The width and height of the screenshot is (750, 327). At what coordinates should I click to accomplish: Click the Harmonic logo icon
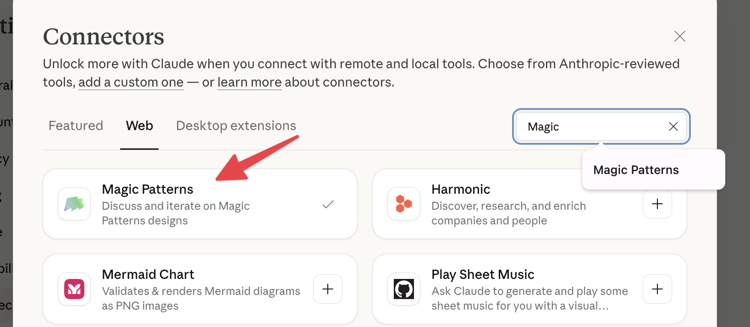[404, 204]
